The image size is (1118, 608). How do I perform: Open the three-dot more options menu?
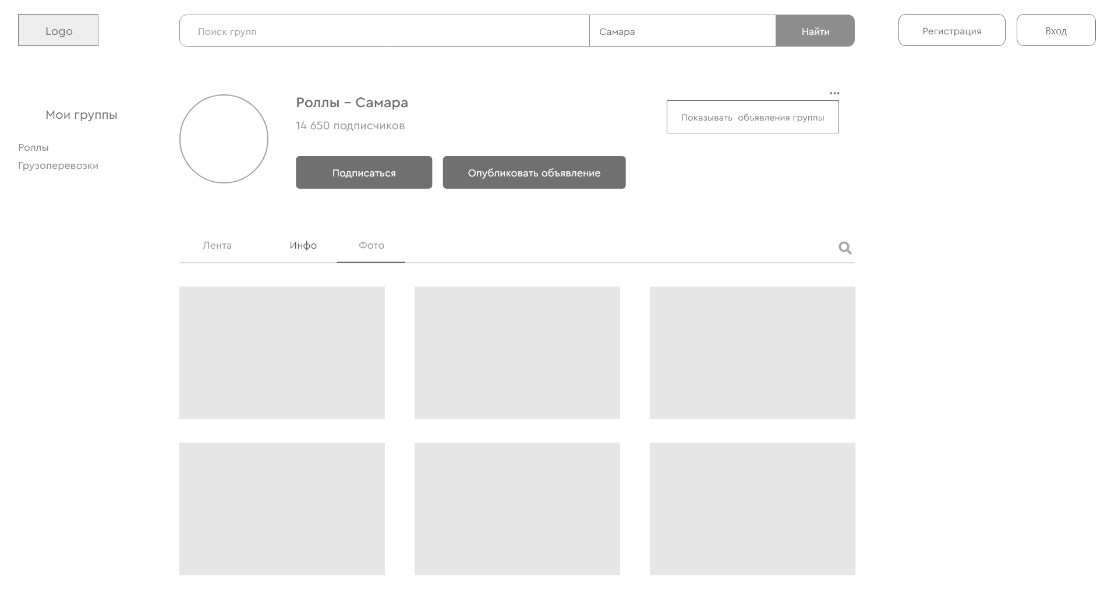point(834,93)
